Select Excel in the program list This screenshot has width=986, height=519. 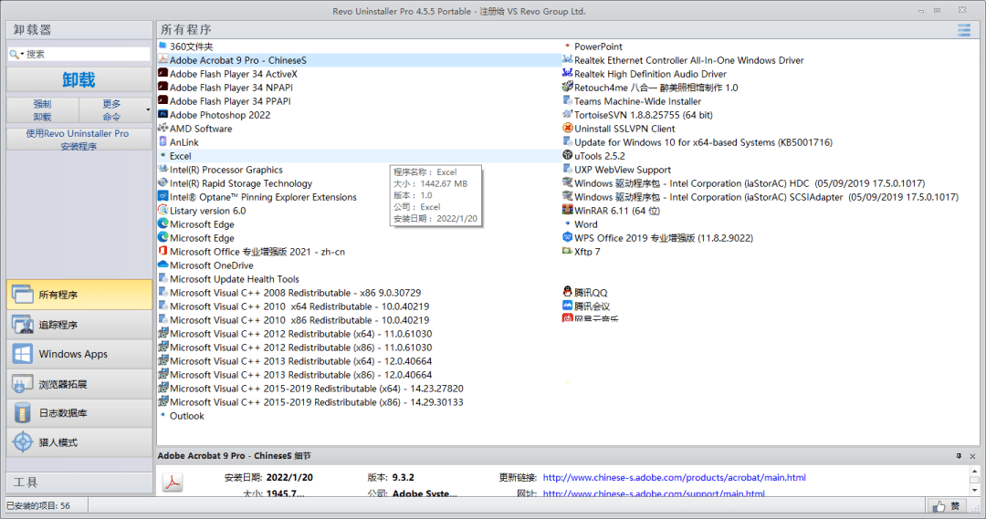click(x=181, y=156)
